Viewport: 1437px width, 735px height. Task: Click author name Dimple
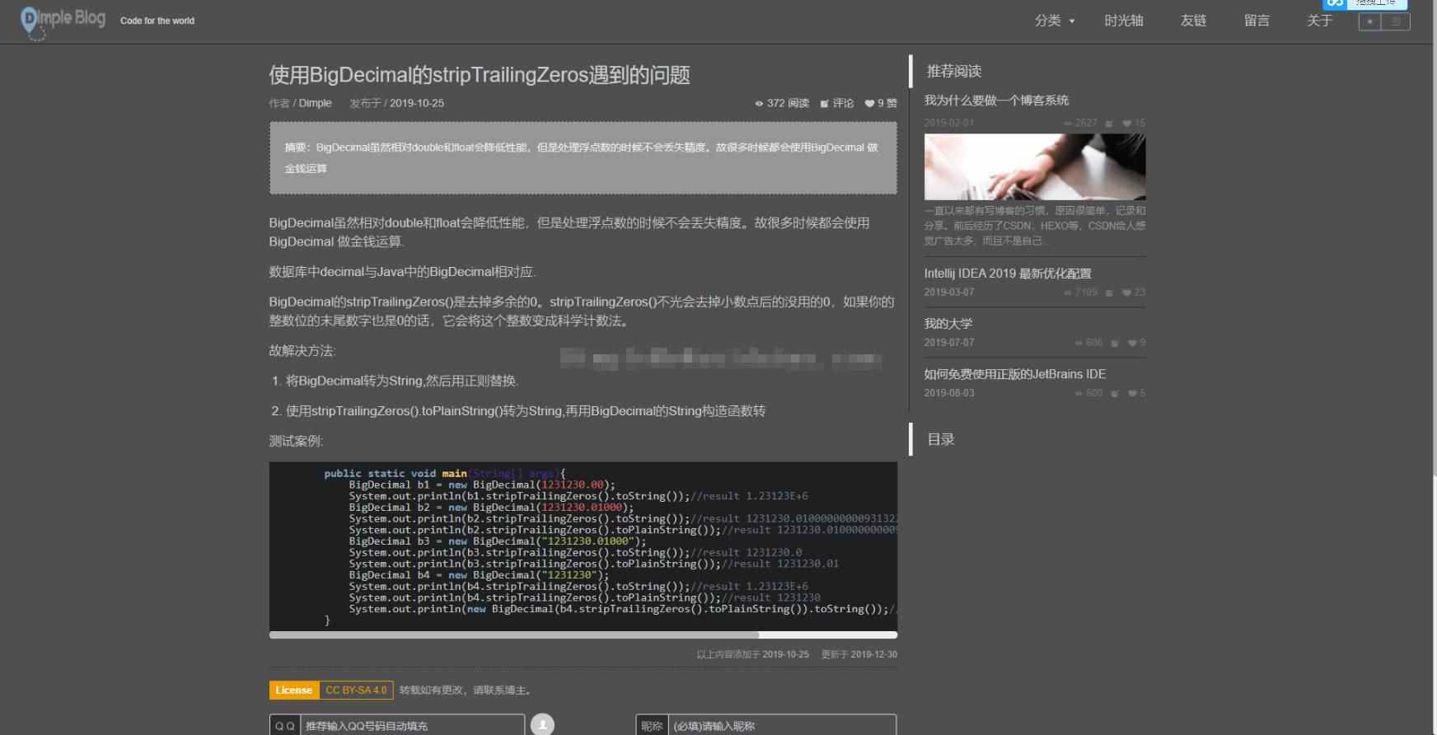pyautogui.click(x=315, y=103)
